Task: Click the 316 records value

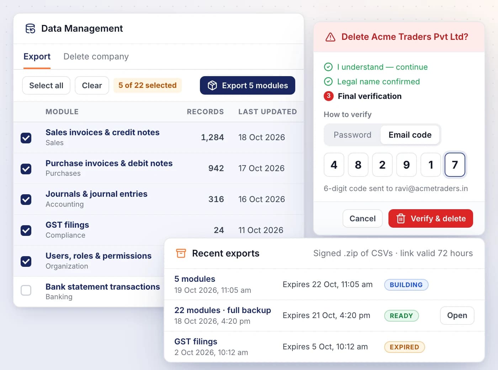Action: pyautogui.click(x=216, y=199)
